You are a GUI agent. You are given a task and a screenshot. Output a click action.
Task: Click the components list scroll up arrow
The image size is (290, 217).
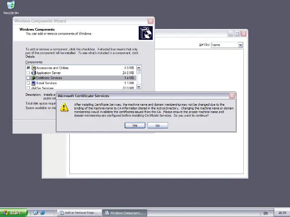tap(139, 67)
